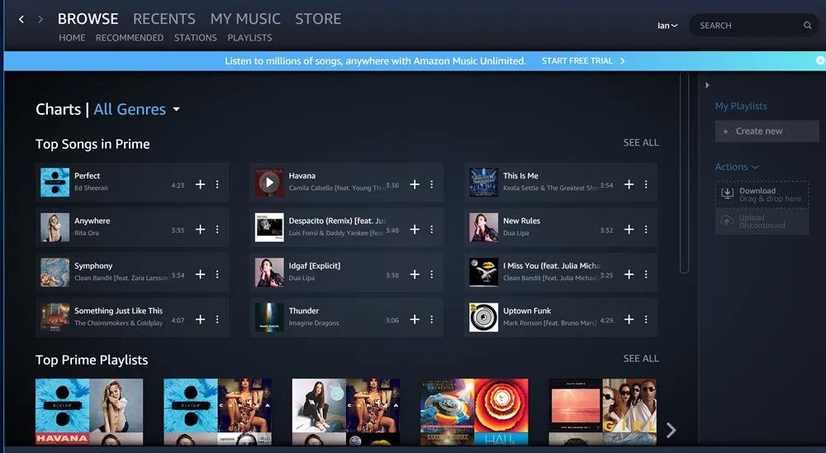Switch to the RECENTS tab

point(164,19)
